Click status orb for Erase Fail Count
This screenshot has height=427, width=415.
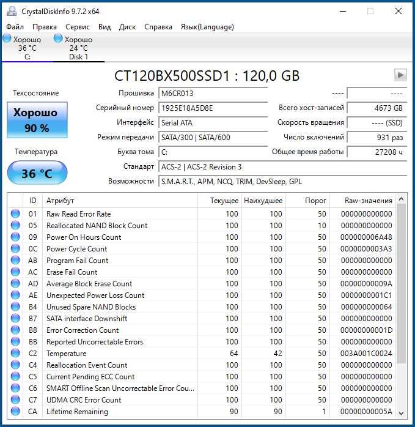pyautogui.click(x=15, y=272)
